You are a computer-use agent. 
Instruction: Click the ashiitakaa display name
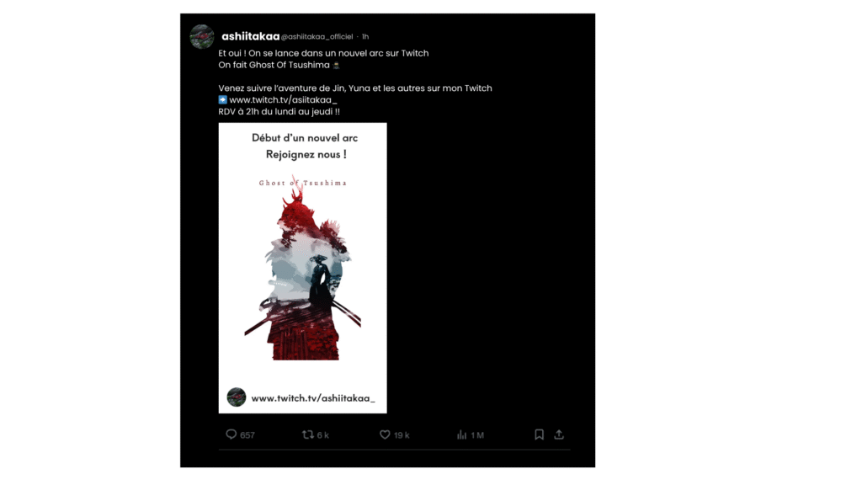pos(250,37)
